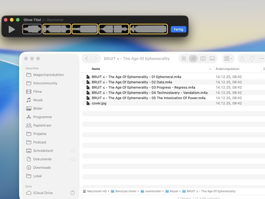Click the icon of 01 Ephemeral.m4a

click(x=88, y=77)
